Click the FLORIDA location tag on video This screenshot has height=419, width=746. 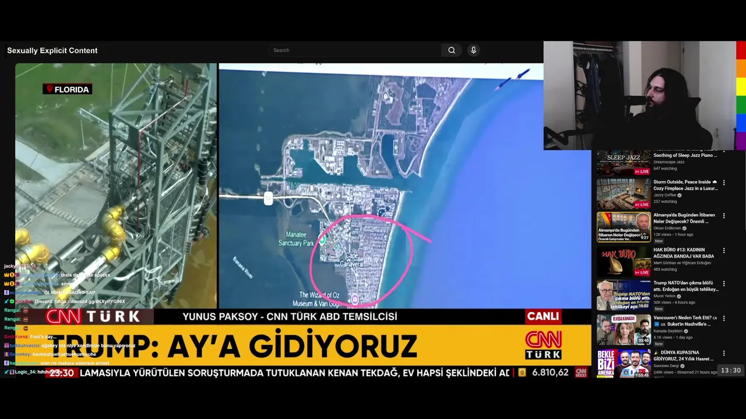click(x=67, y=89)
